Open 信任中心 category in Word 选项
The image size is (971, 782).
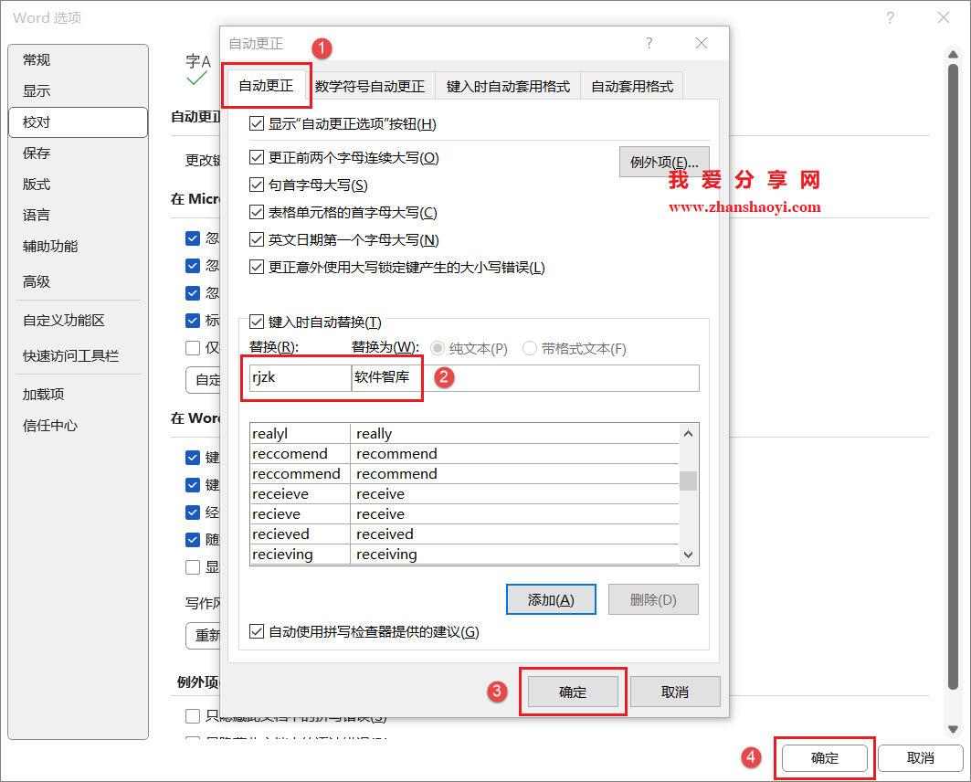tap(78, 426)
